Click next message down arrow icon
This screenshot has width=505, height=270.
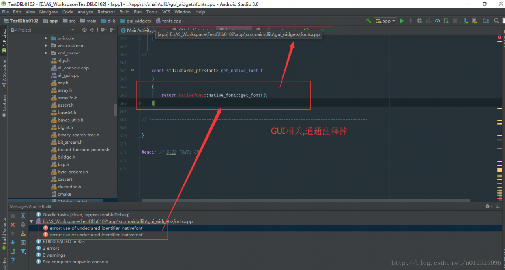click(13, 242)
